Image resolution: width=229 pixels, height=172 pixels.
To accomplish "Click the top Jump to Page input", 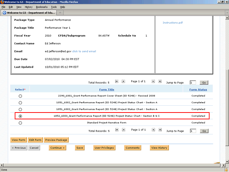I will pos(193,82).
